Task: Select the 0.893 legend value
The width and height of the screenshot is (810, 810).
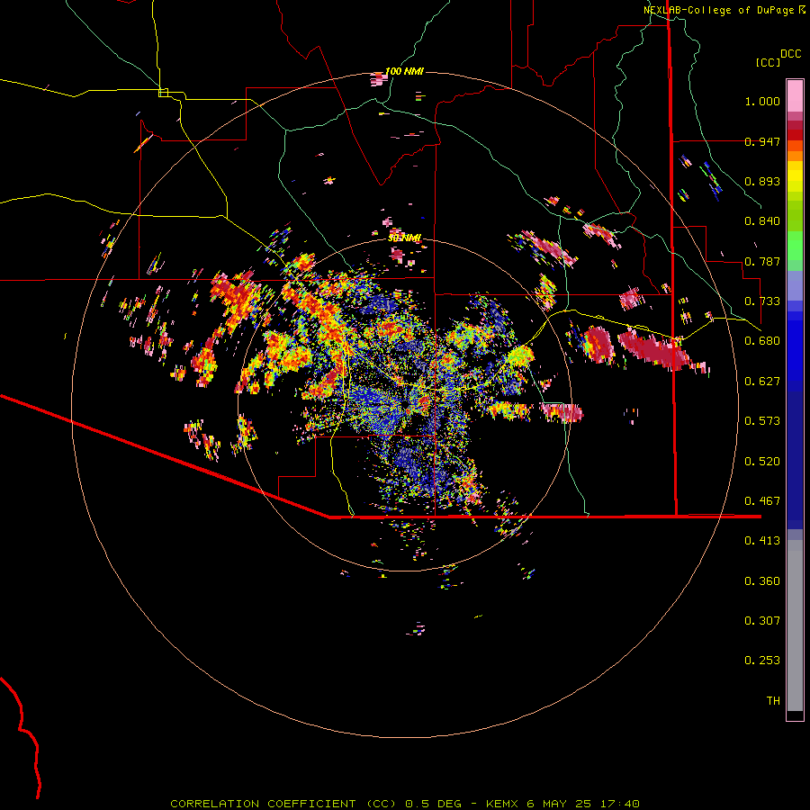Action: coord(762,181)
